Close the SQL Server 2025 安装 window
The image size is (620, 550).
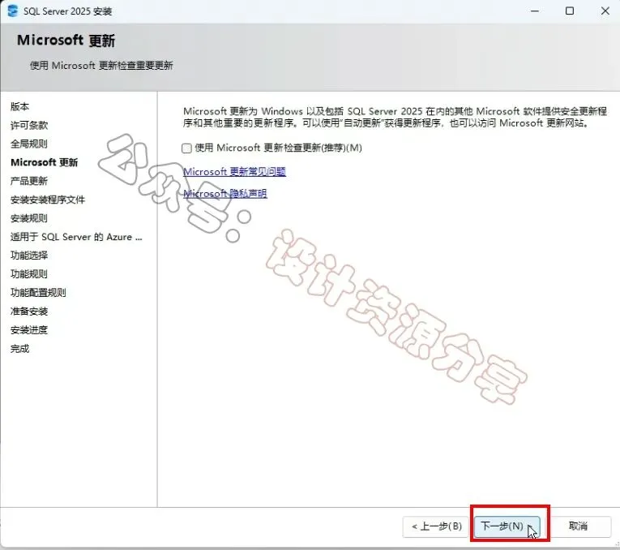(x=605, y=11)
